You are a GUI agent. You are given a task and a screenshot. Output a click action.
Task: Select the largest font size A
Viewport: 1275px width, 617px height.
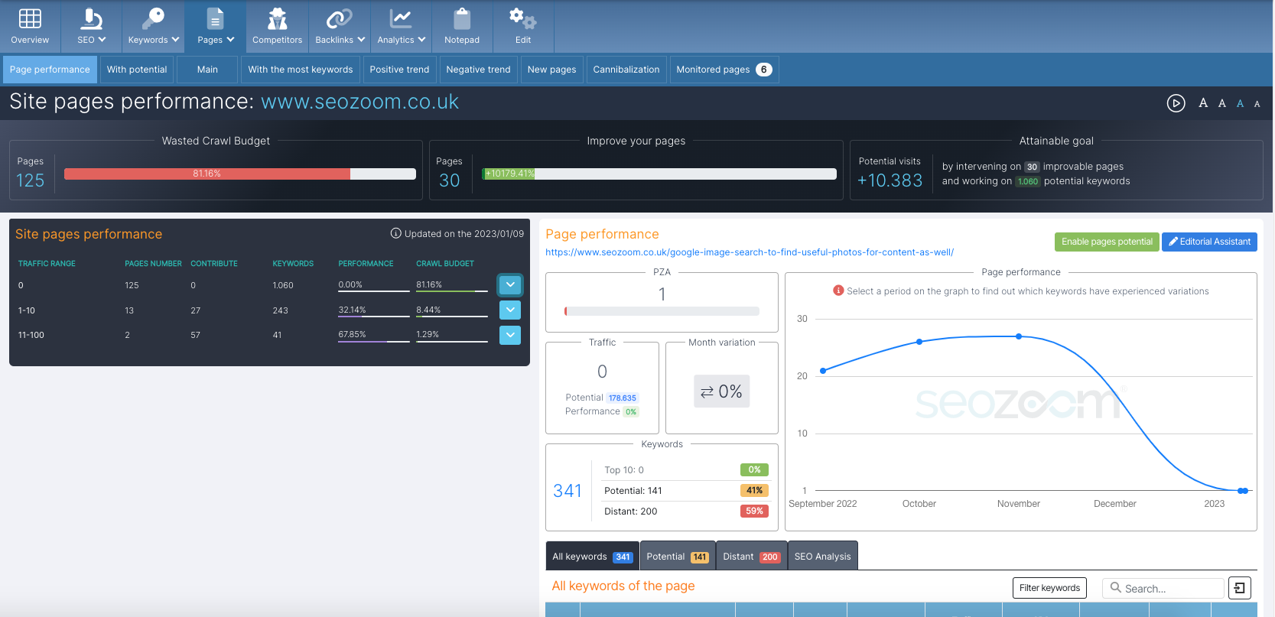pyautogui.click(x=1203, y=103)
